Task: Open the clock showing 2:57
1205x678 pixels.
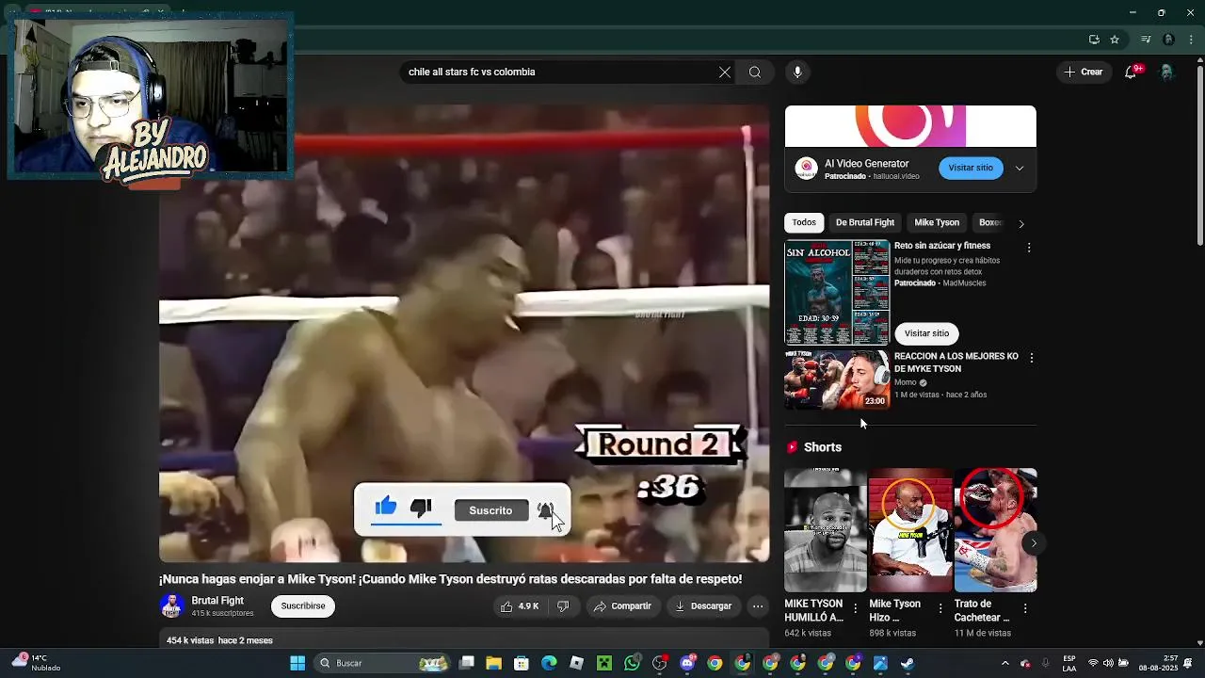Action: point(1159,663)
